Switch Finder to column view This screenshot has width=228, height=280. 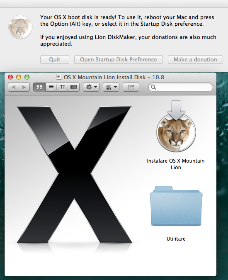click(62, 88)
